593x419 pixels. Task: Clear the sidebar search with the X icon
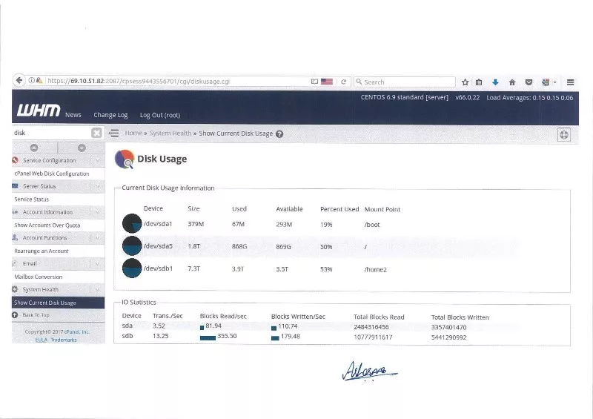(96, 133)
